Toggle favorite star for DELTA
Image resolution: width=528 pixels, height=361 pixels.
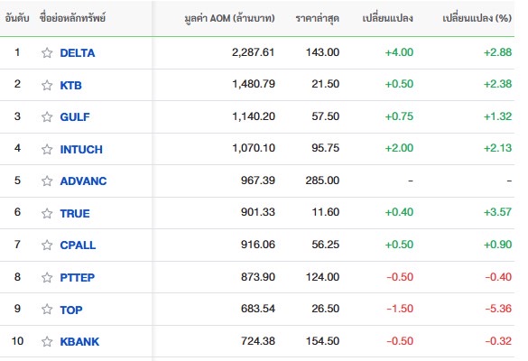(47, 53)
